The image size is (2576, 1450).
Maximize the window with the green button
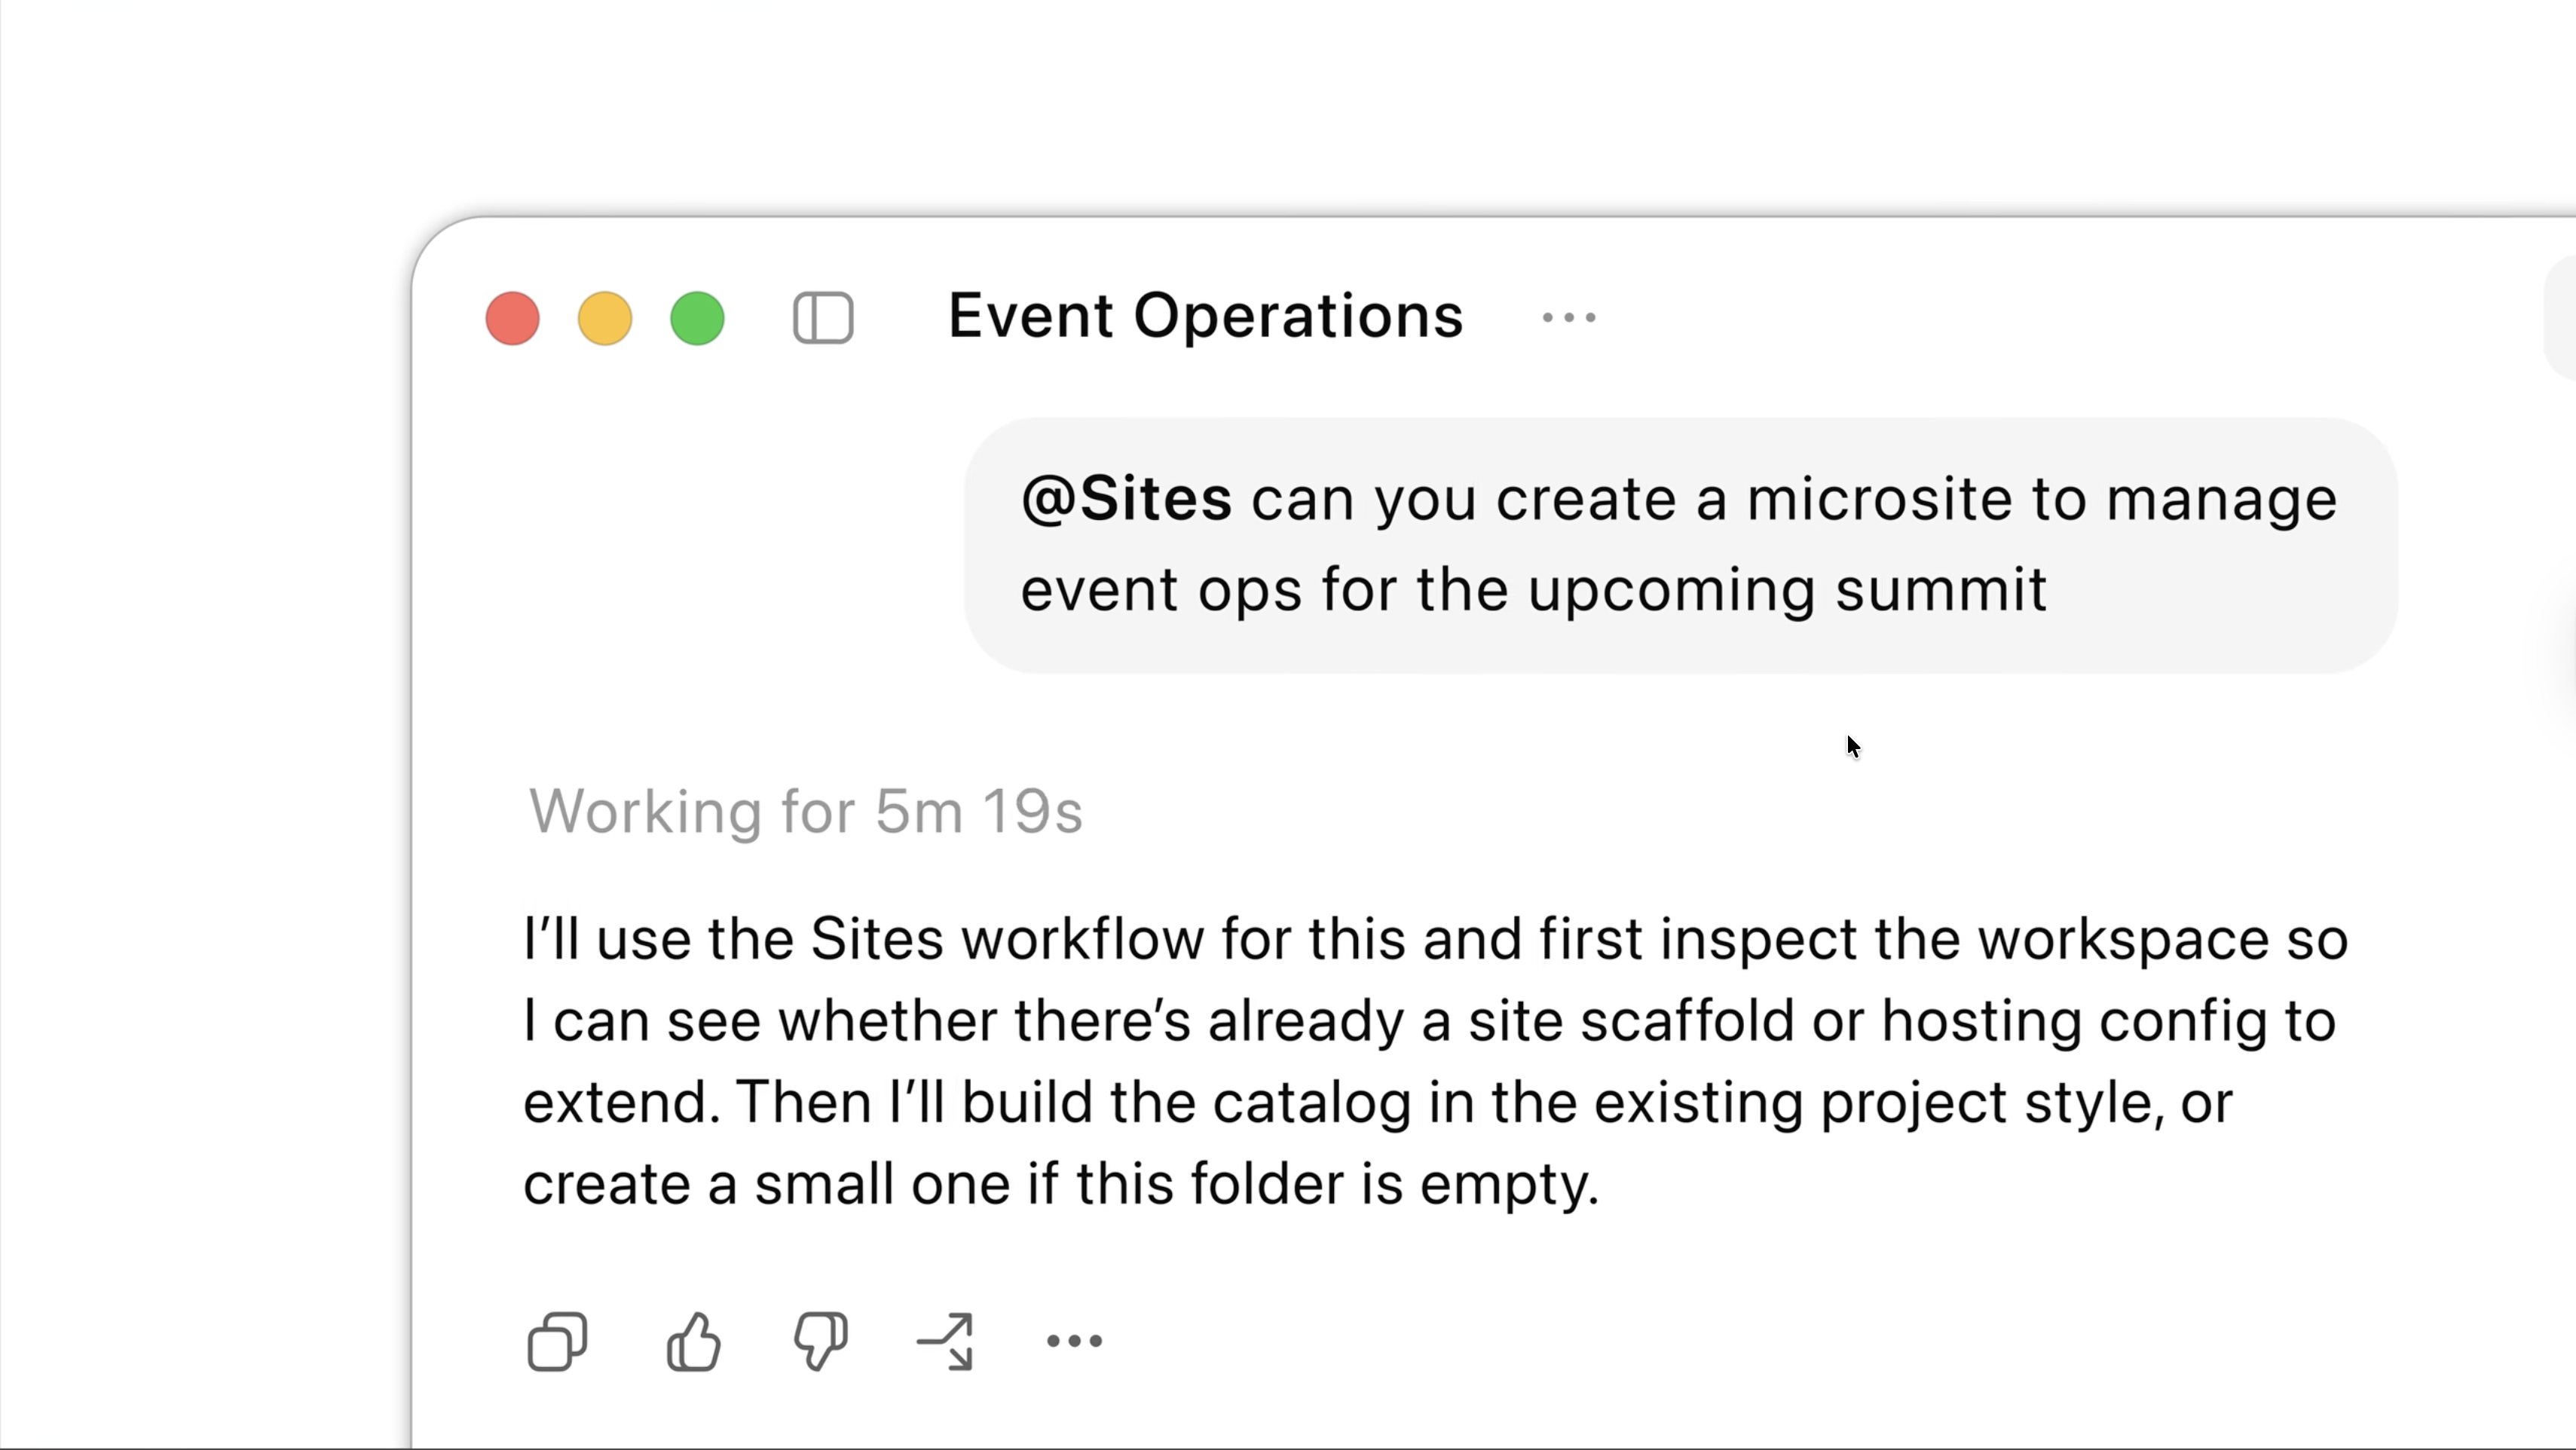(x=697, y=318)
